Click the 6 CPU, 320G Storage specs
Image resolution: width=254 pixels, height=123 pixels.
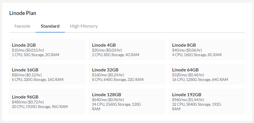coord(37,80)
